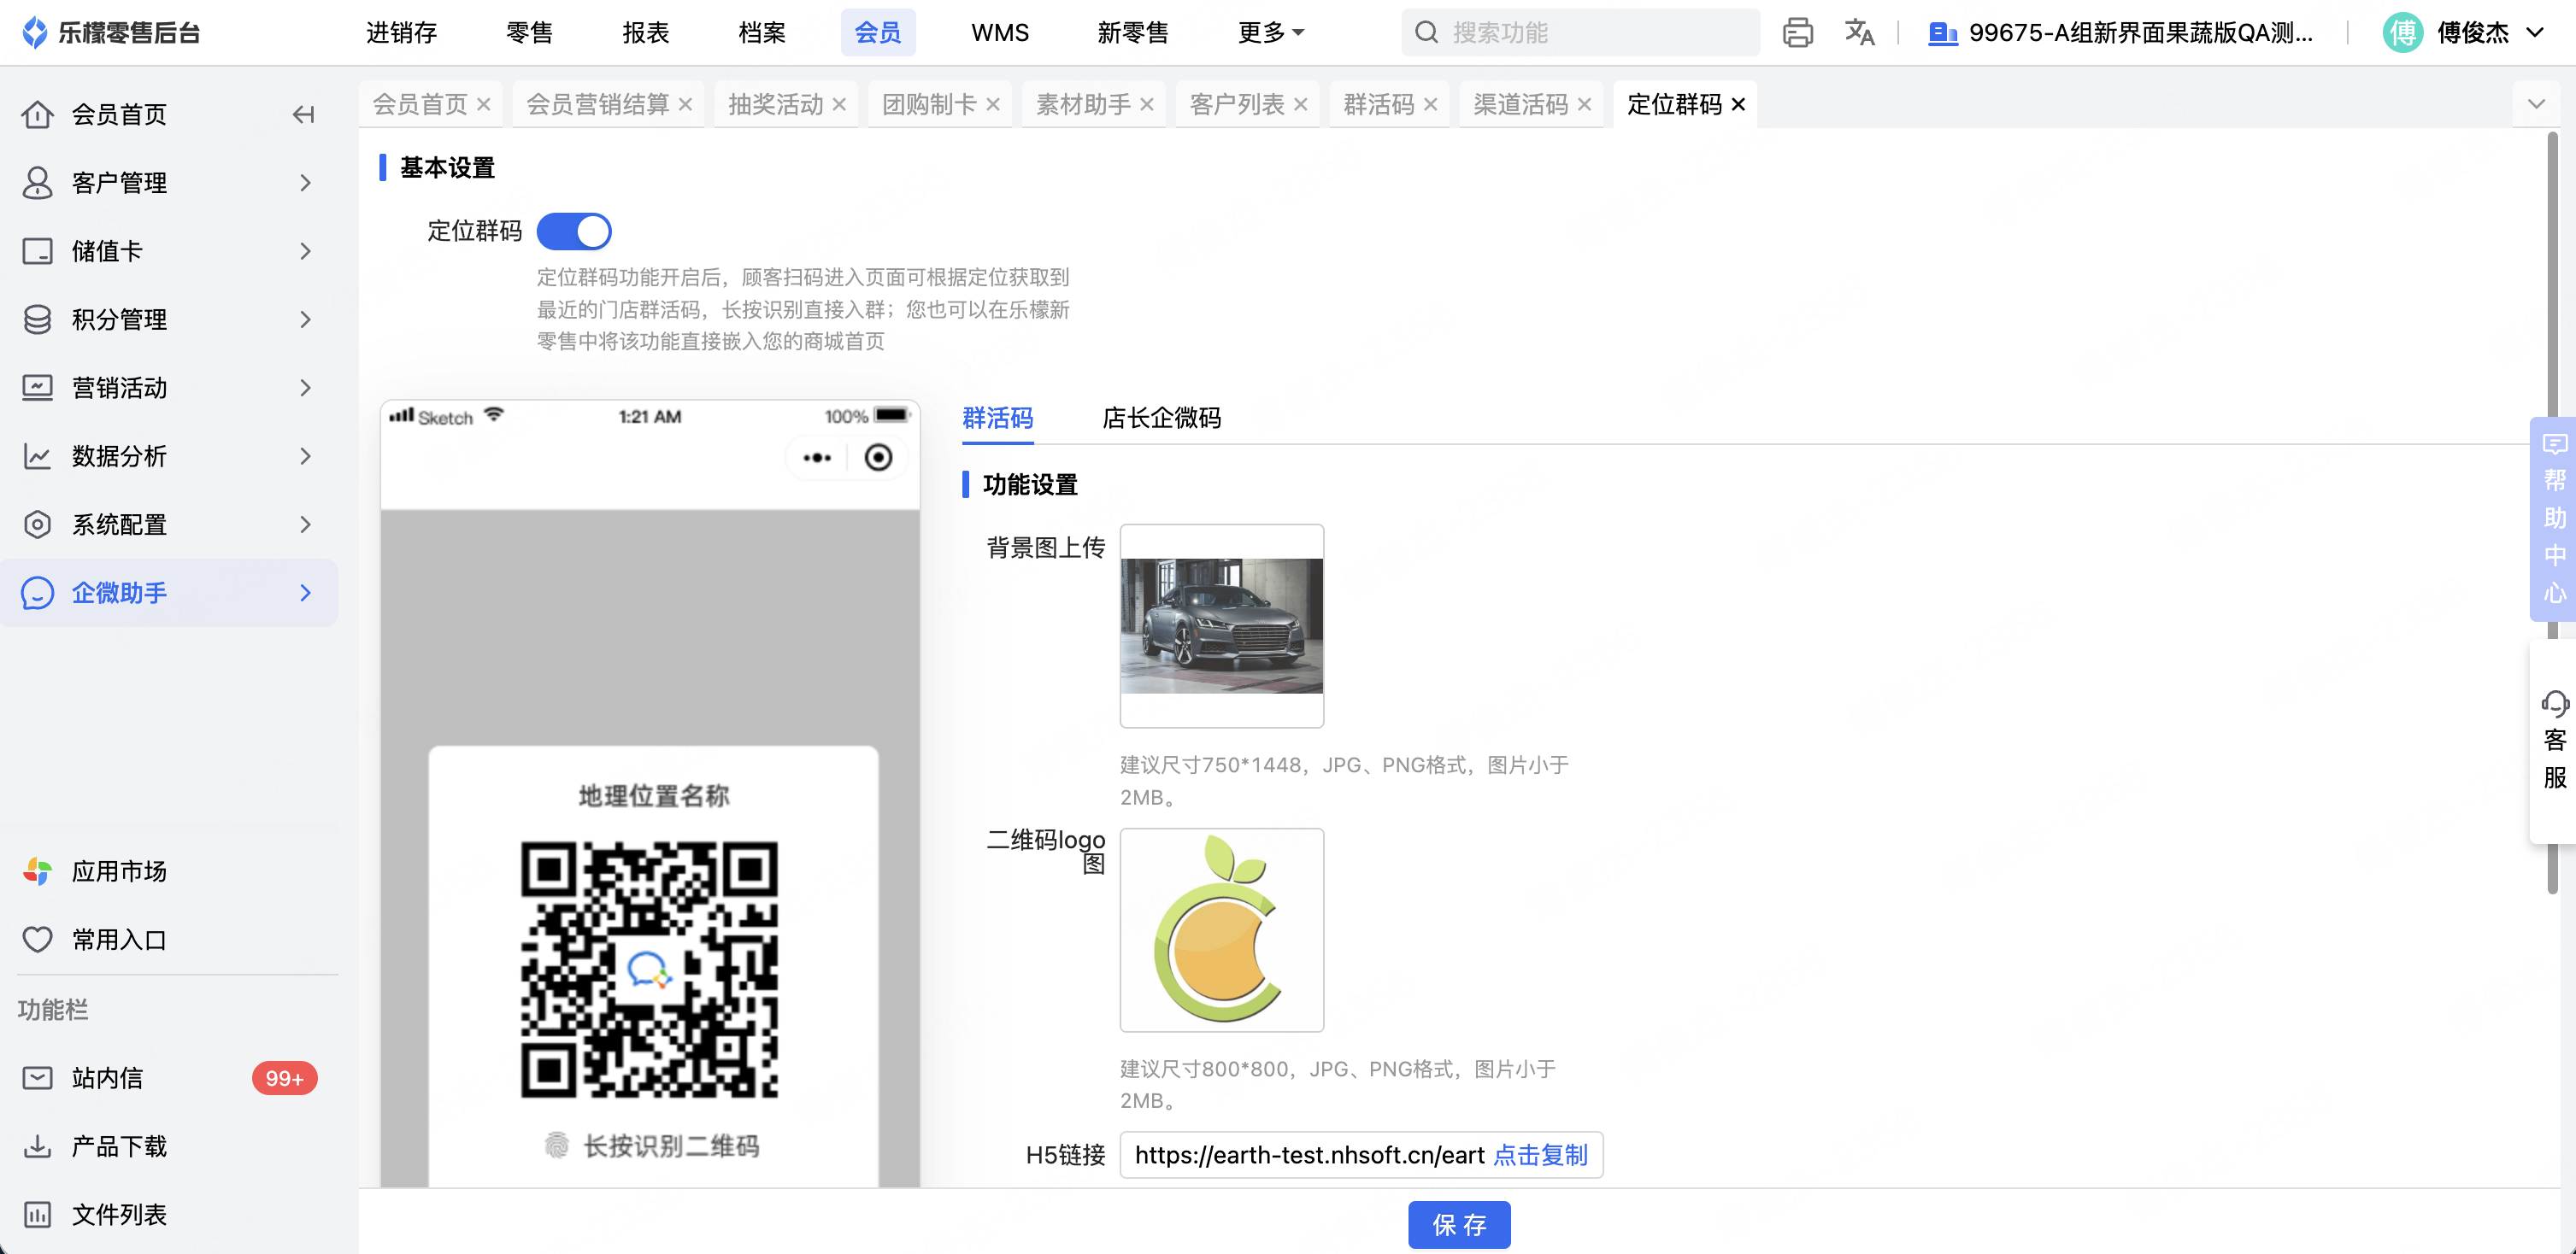Open 帮助中心 help center panel
2576x1254 pixels.
pos(2554,519)
